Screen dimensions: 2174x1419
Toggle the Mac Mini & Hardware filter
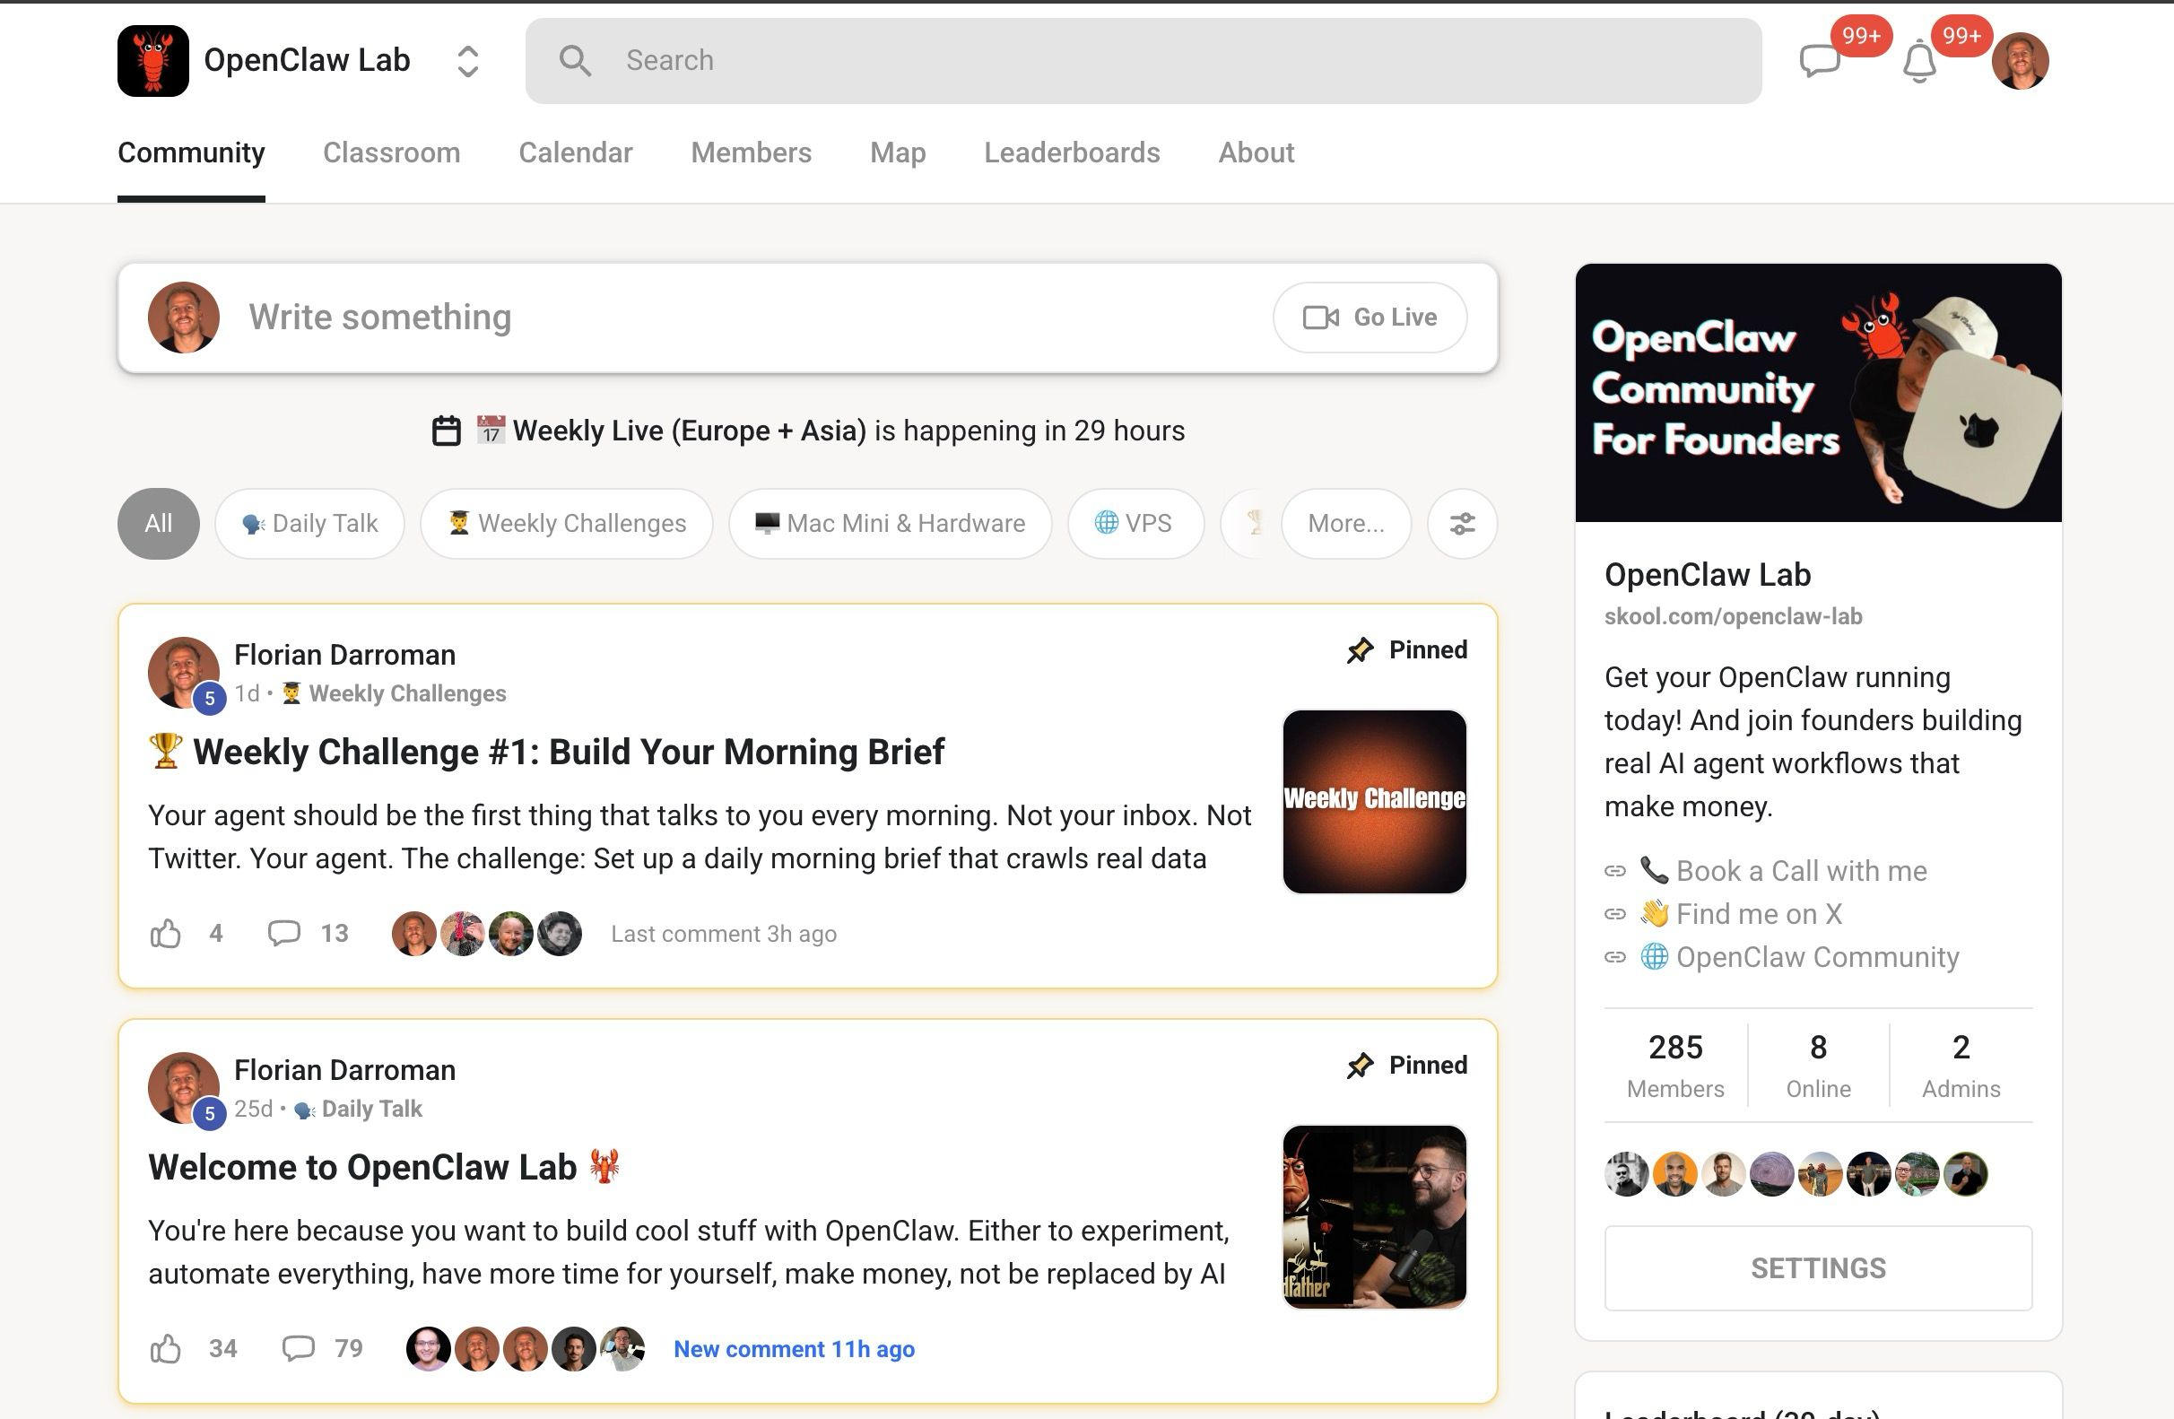point(890,524)
